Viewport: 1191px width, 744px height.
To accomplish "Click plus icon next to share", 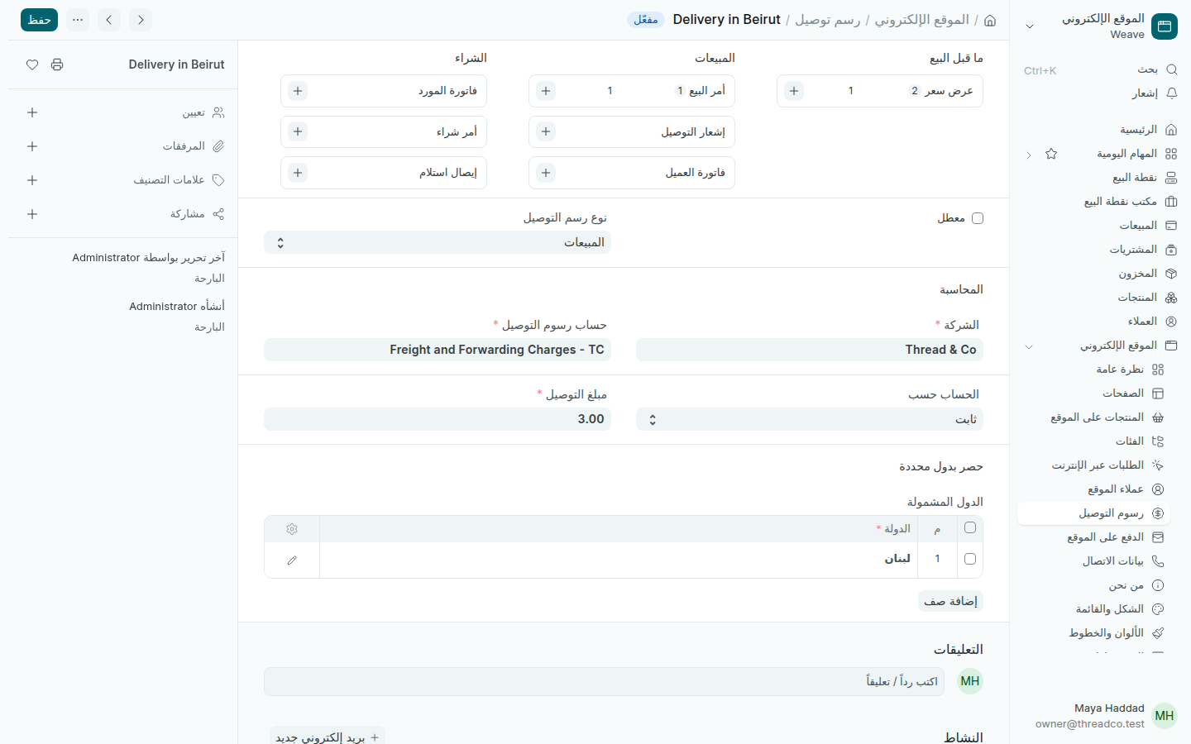I will 32,214.
